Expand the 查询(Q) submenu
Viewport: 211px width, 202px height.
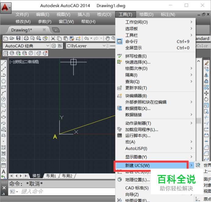tap(156, 82)
